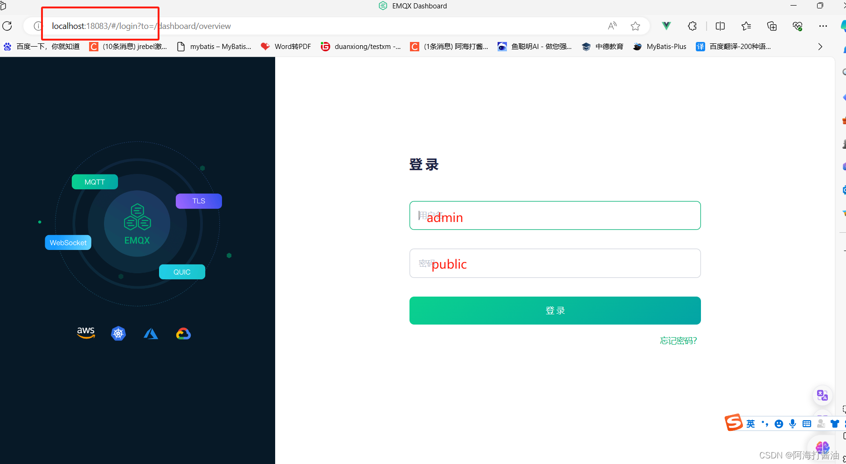Click the Kubernetes logo icon
The width and height of the screenshot is (846, 464).
118,333
